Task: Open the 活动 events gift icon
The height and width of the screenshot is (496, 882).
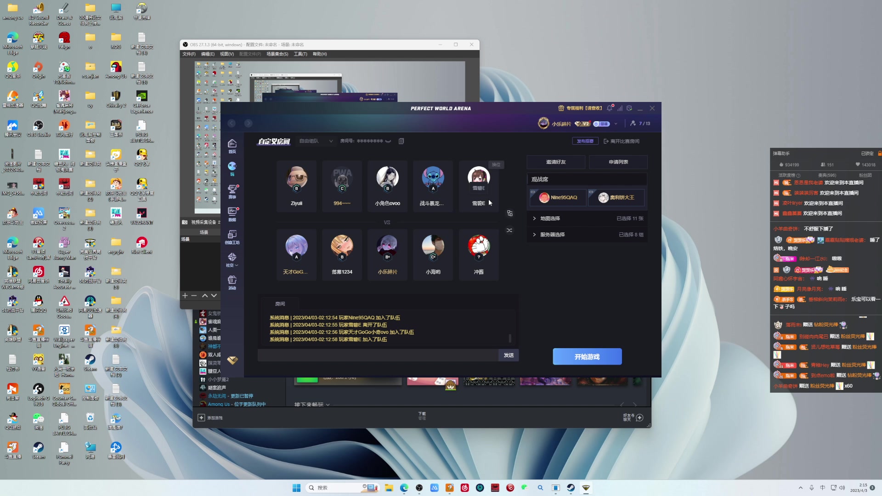Action: 232,282
